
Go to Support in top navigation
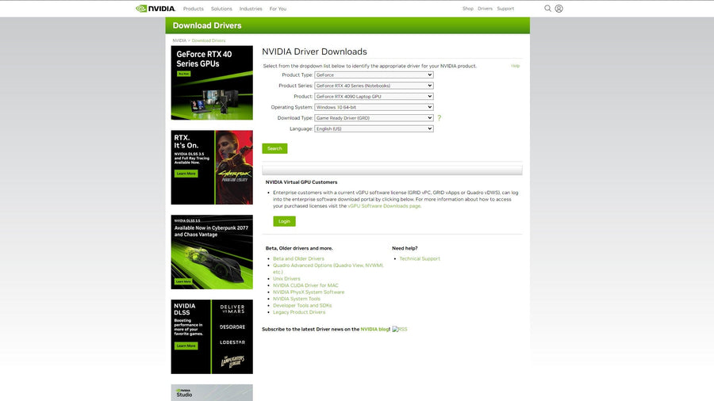coord(505,9)
